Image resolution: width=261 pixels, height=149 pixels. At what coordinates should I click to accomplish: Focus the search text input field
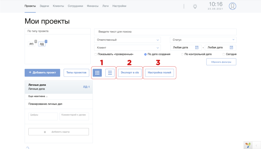pos(165,32)
